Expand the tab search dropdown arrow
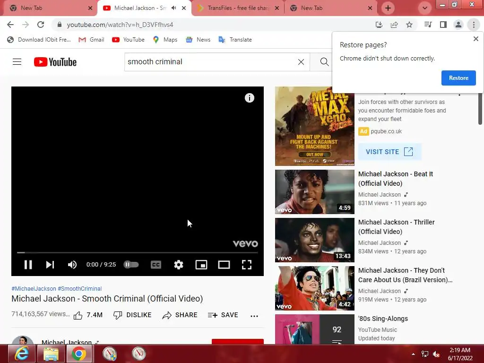The width and height of the screenshot is (484, 363). pos(425,8)
